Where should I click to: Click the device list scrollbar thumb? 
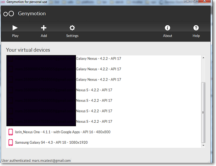pyautogui.click(x=203, y=113)
